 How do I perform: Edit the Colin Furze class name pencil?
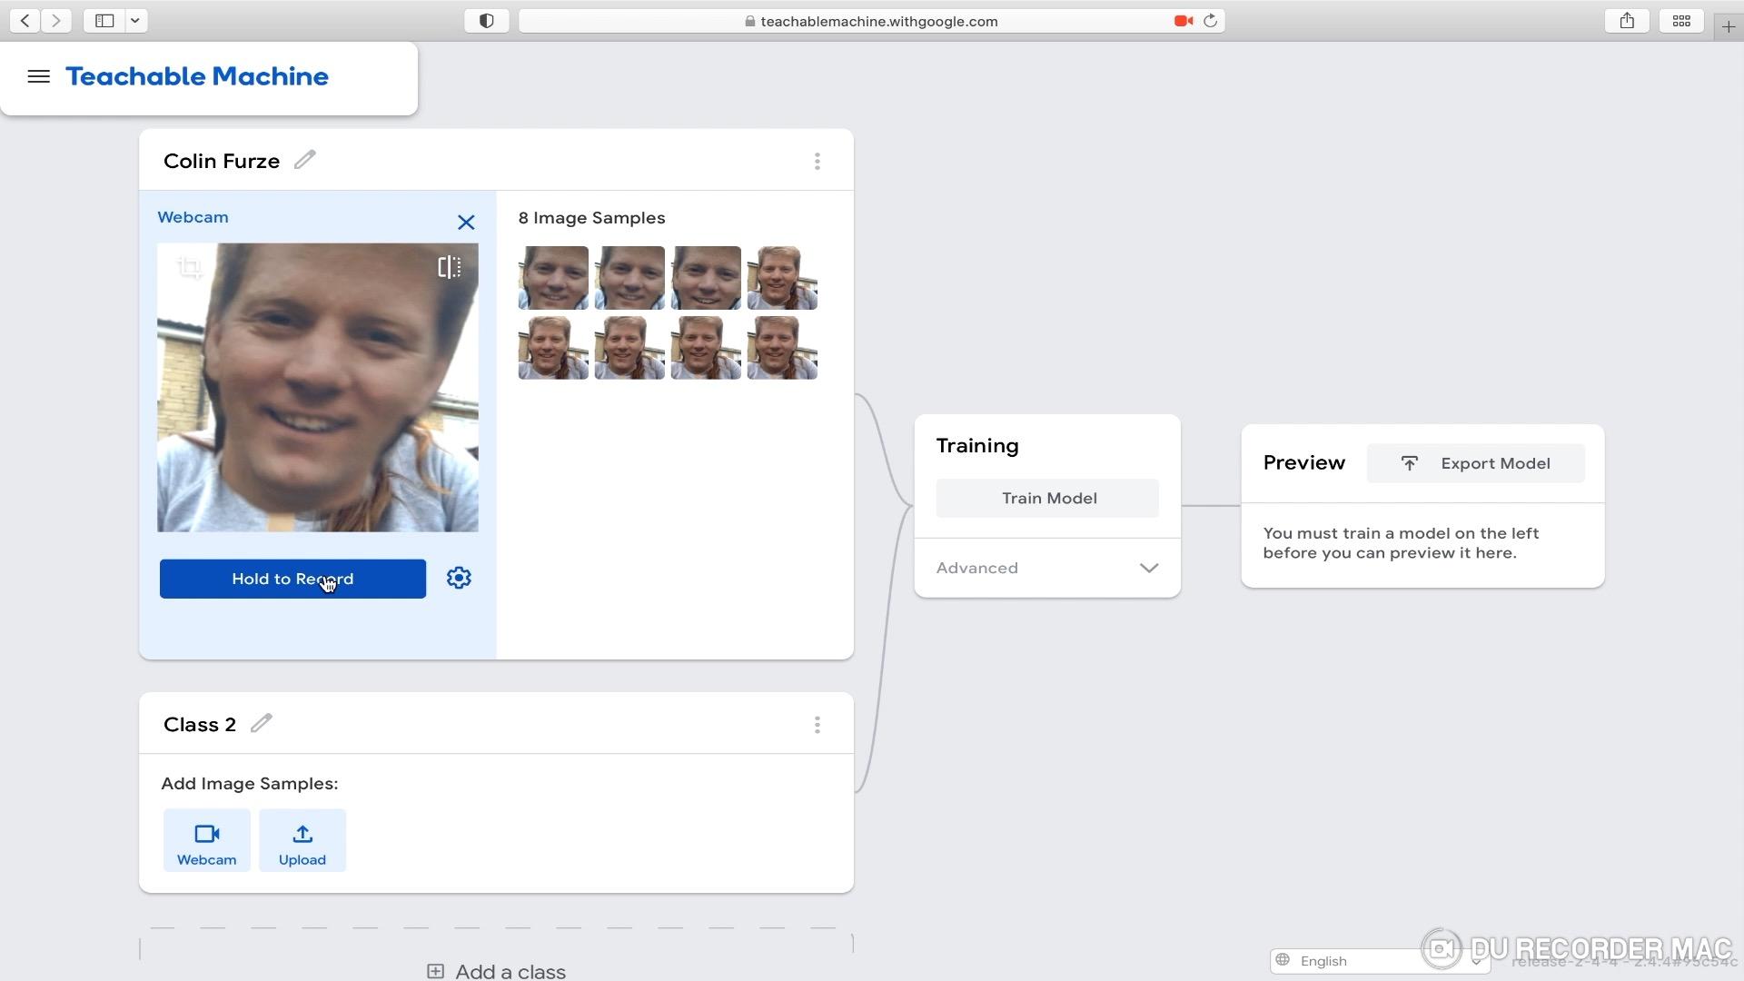(x=305, y=160)
